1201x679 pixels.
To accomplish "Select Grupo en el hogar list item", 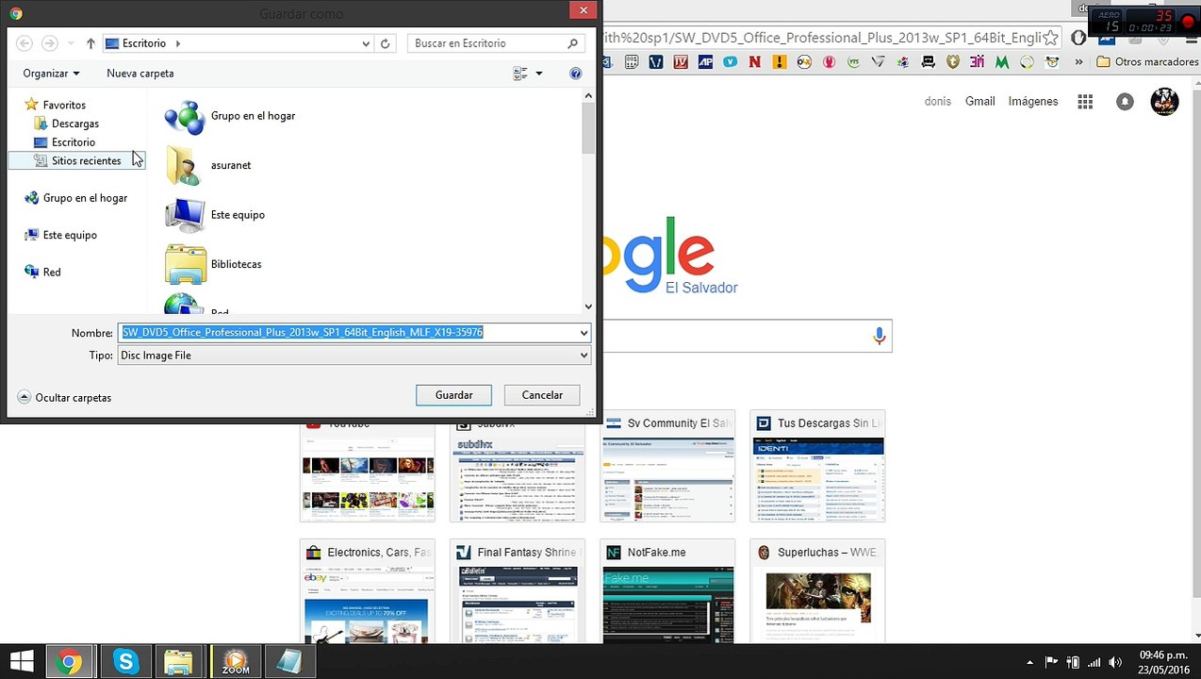I will [x=230, y=116].
